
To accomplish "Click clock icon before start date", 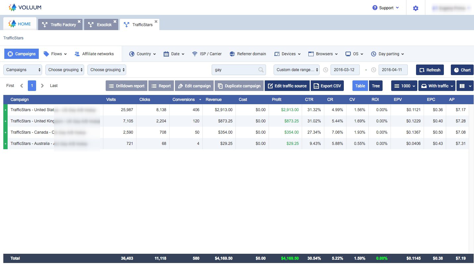I will pos(326,70).
